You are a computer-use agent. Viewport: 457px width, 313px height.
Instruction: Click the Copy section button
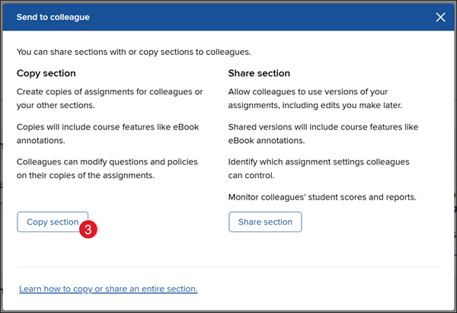52,222
